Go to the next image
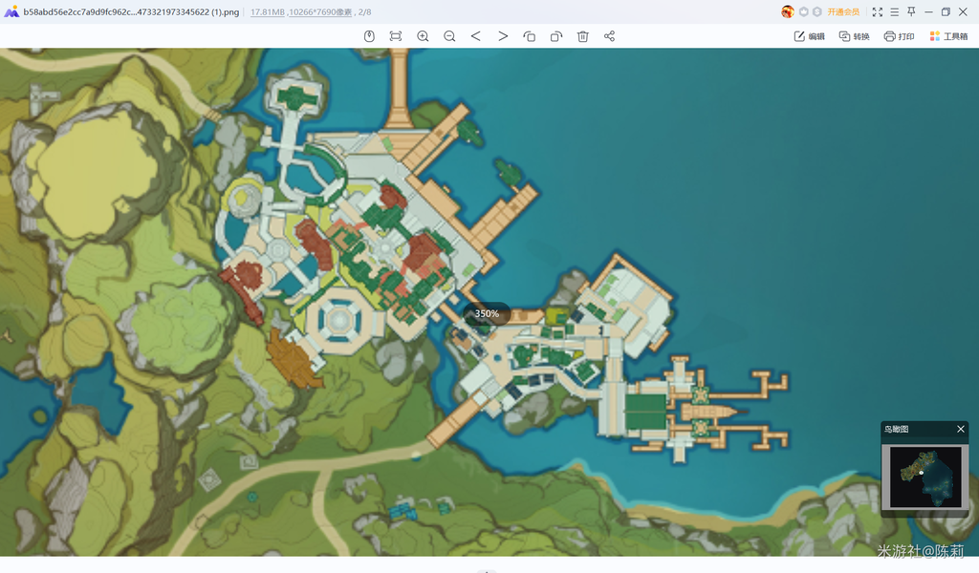The width and height of the screenshot is (979, 573). [x=503, y=36]
